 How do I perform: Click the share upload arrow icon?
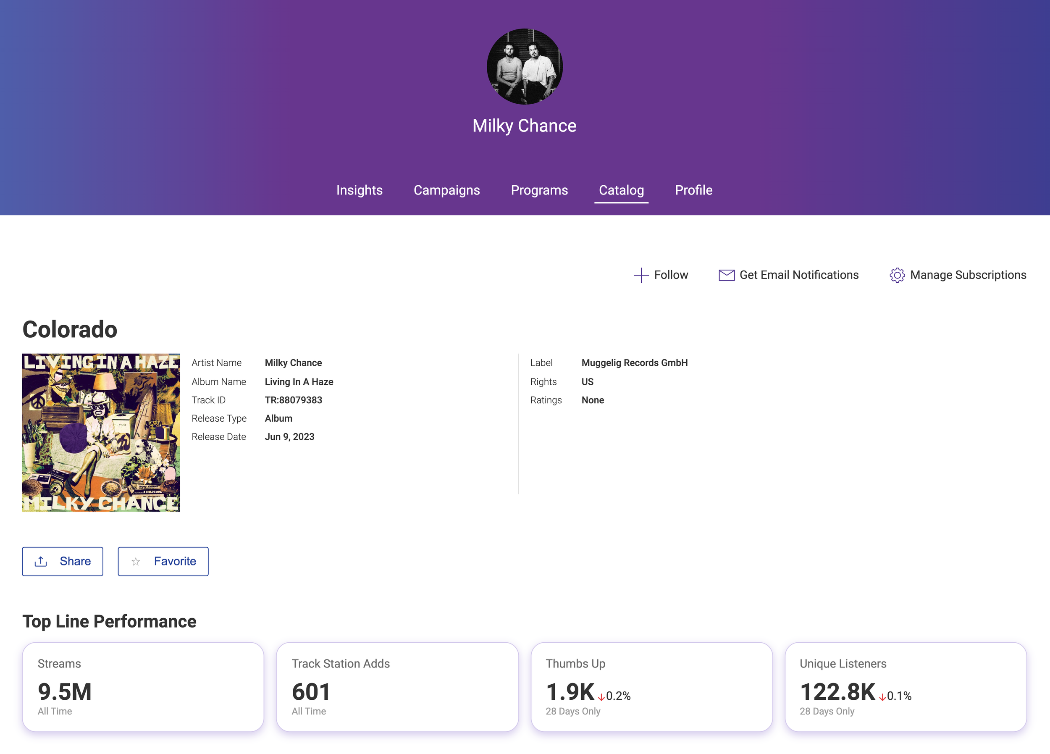tap(41, 561)
